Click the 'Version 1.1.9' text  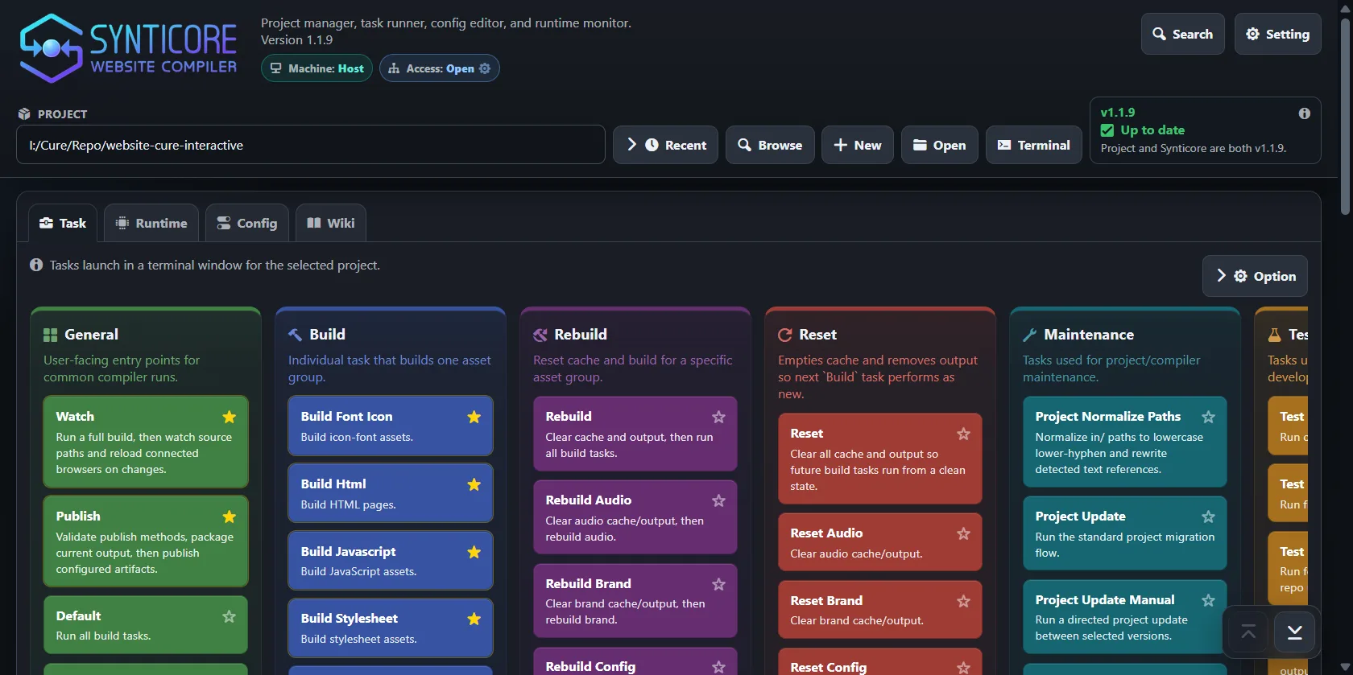pyautogui.click(x=296, y=40)
